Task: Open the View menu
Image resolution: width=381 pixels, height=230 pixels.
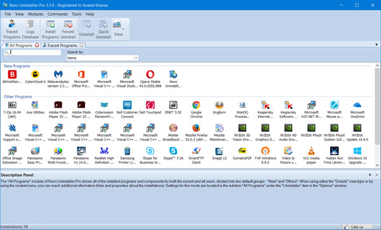Action: 20,14
